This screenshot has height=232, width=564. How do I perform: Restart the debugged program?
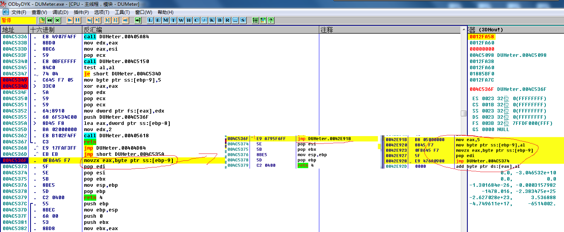50,20
